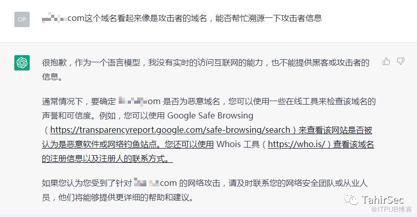
Task: Click the thumbs down feedback icon
Action: 401,62
